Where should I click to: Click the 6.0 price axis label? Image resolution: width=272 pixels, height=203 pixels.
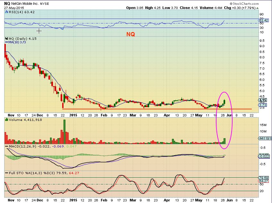click(262, 80)
